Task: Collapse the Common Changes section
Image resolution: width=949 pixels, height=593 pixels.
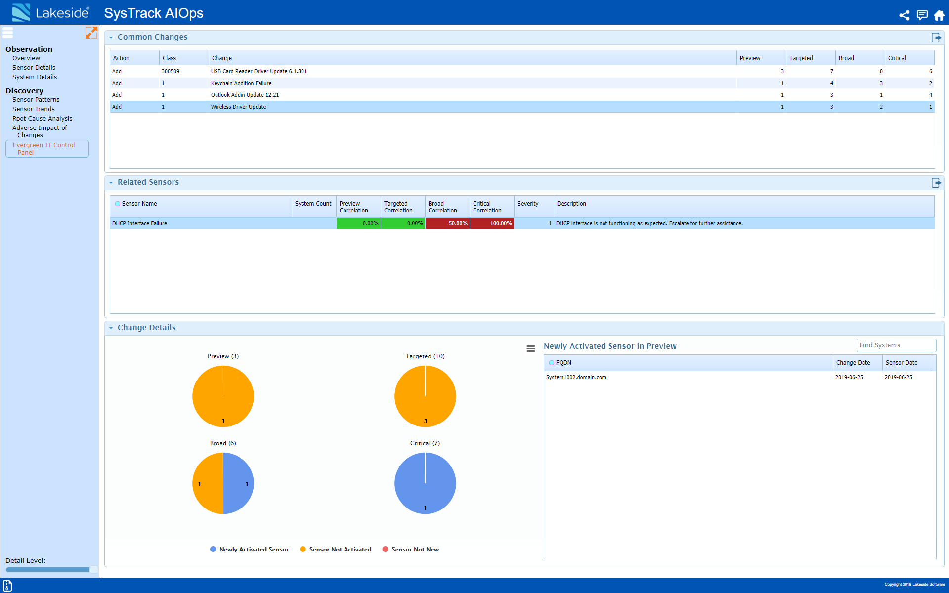Action: coord(111,38)
